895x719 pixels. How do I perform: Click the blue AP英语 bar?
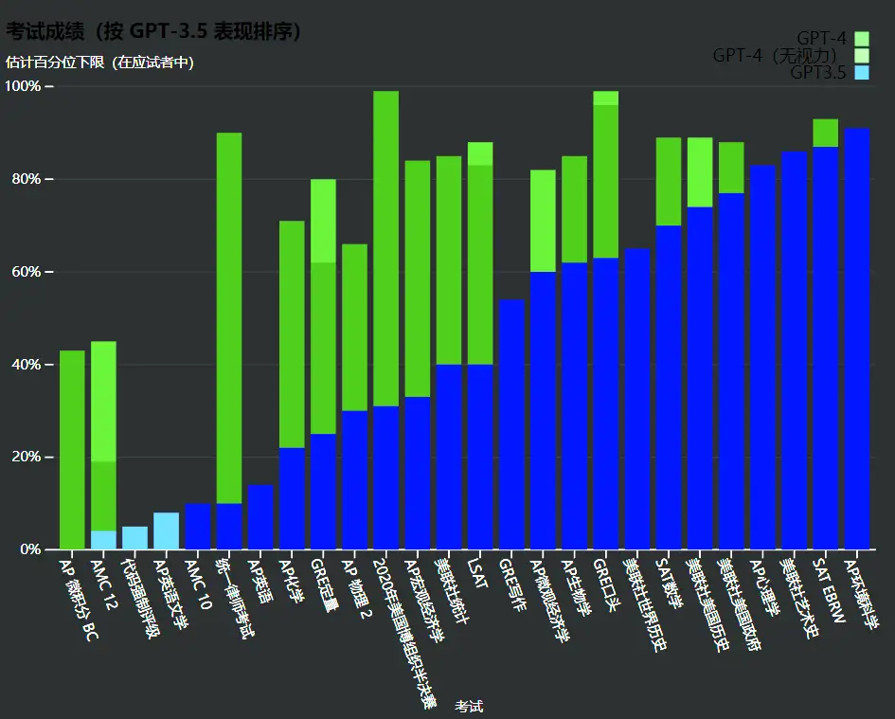(260, 517)
